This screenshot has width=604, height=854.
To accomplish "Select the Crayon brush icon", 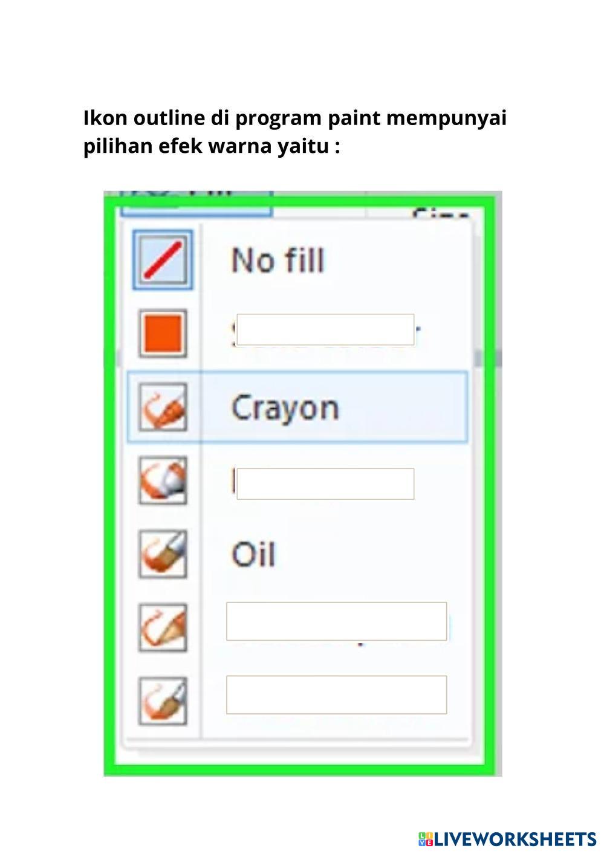I will coord(163,407).
